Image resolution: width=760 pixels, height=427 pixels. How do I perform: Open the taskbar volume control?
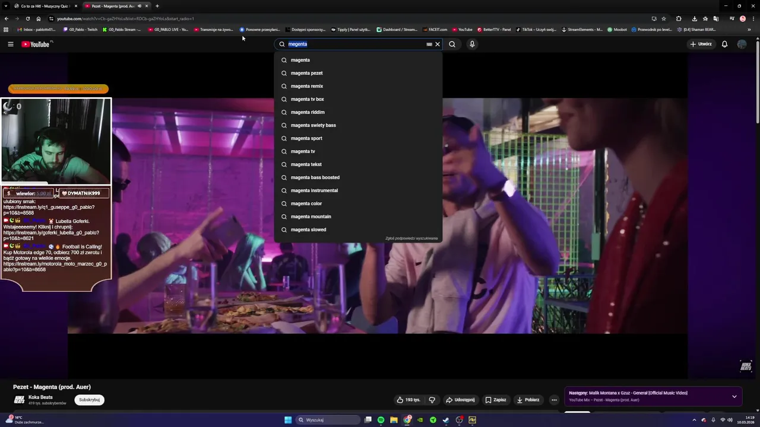[731, 420]
